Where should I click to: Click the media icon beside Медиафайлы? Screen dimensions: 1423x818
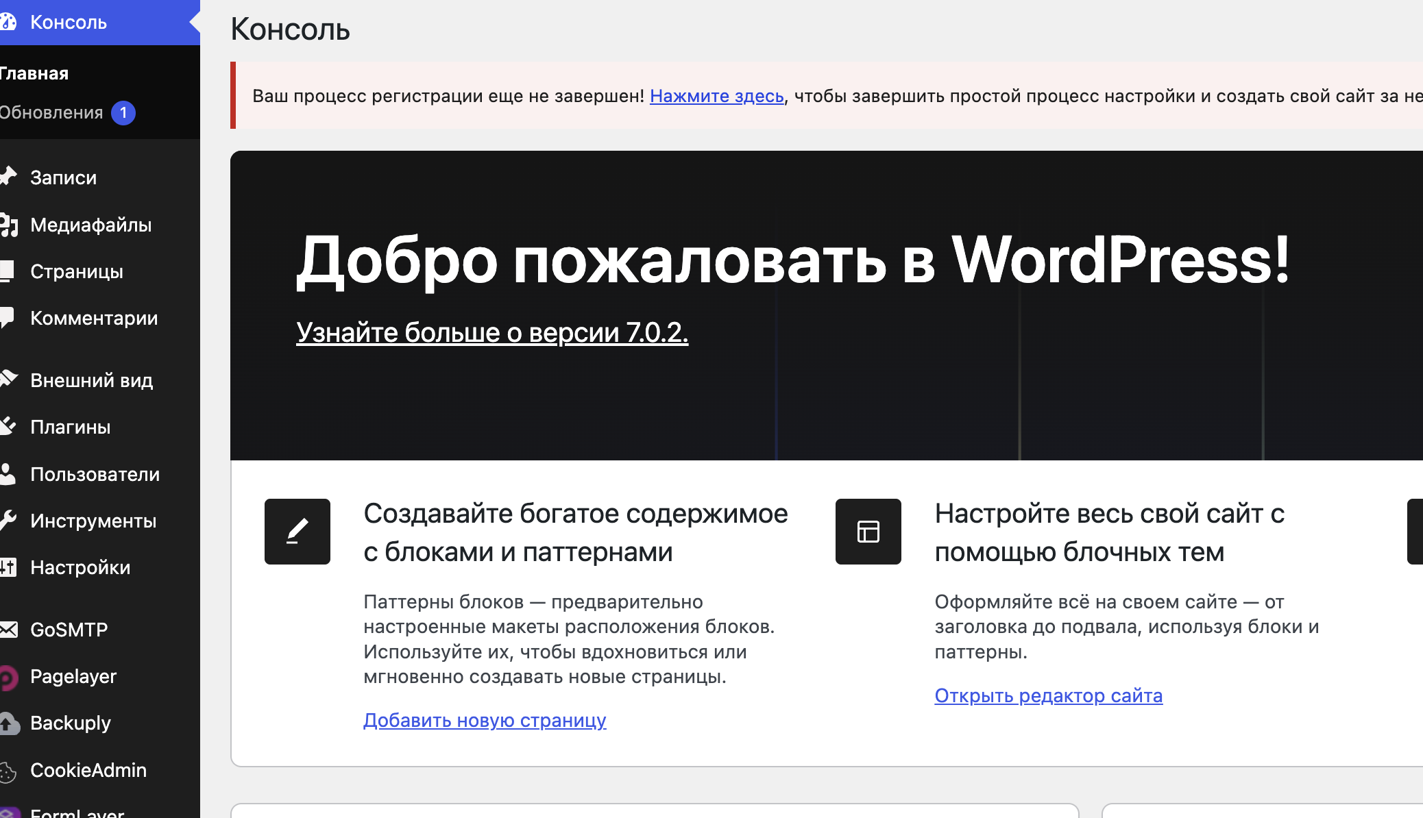coord(8,225)
